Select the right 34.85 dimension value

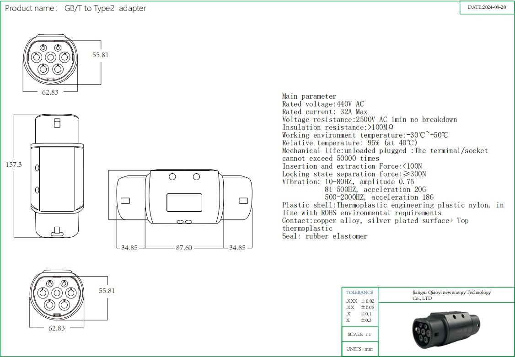click(x=237, y=248)
